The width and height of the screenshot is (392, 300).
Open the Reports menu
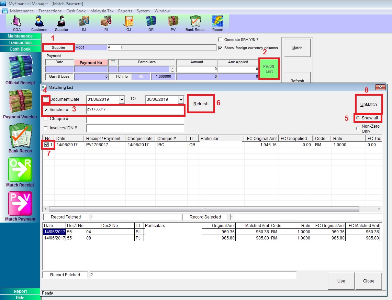click(125, 11)
